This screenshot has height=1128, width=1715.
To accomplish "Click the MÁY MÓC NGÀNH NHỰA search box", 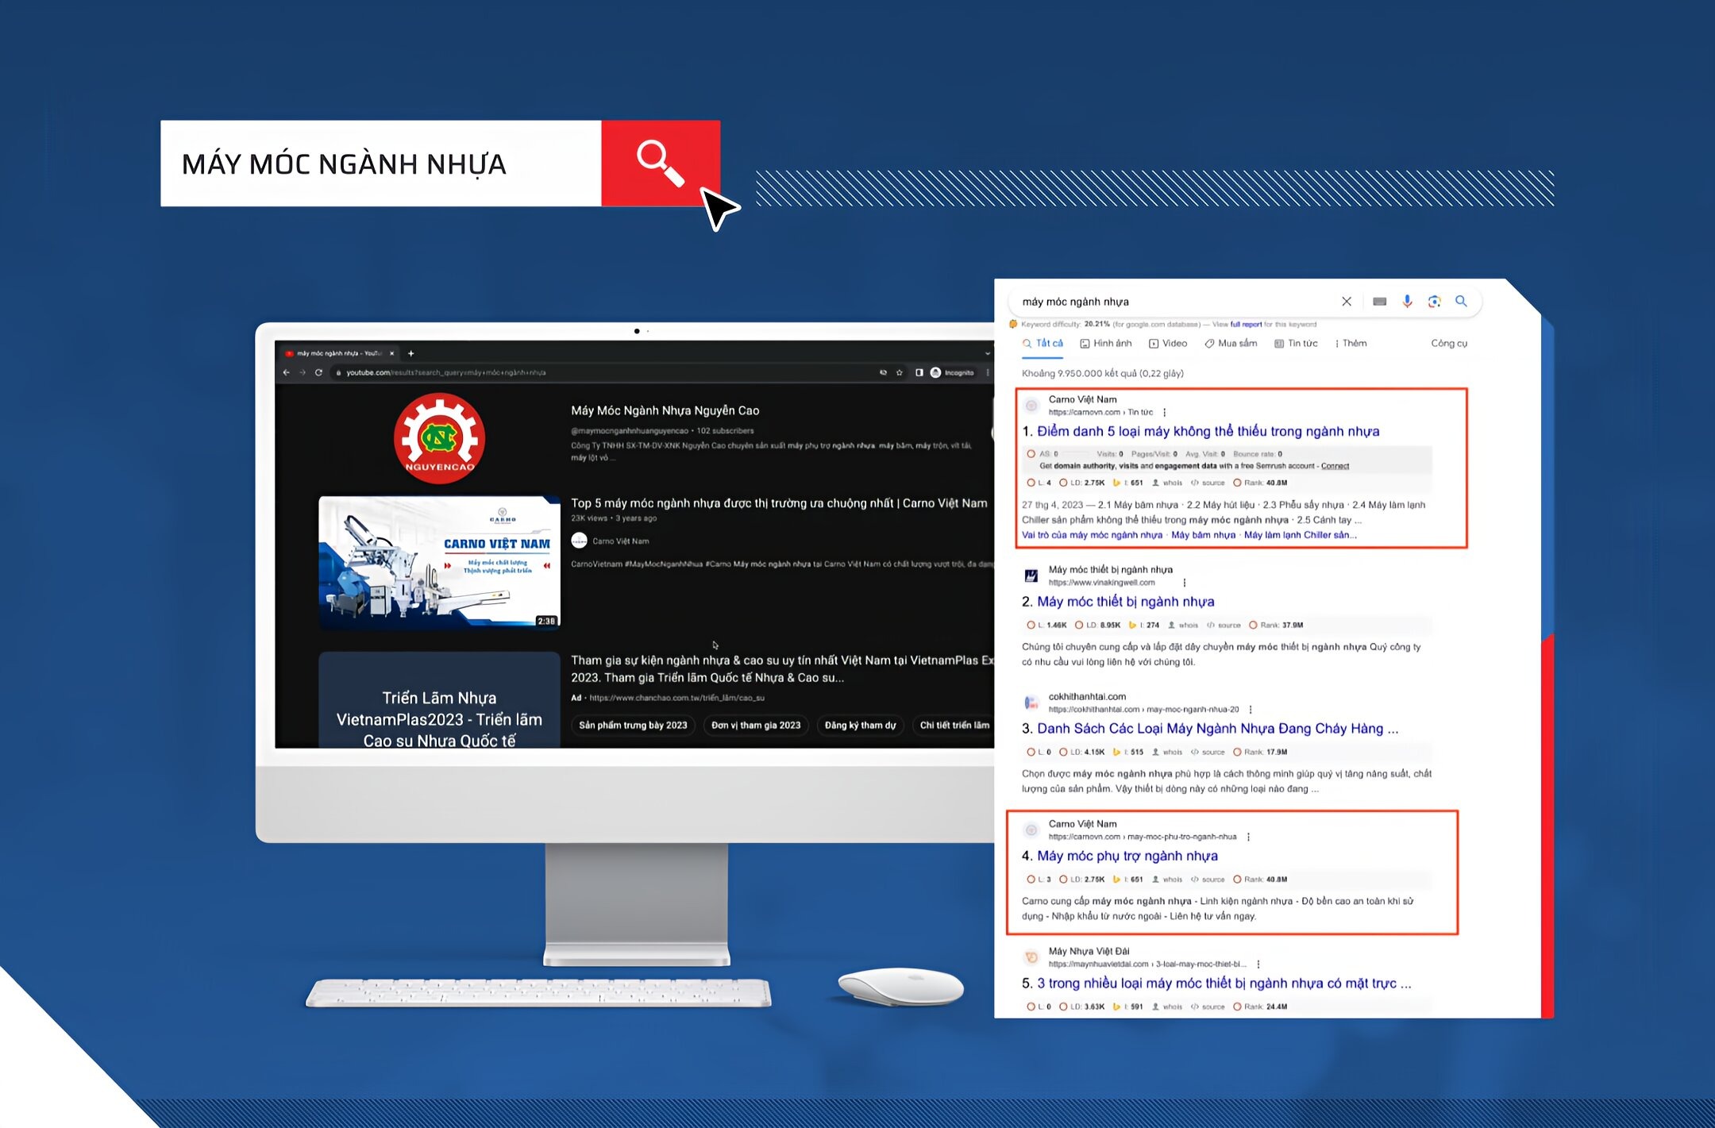I will click(381, 164).
